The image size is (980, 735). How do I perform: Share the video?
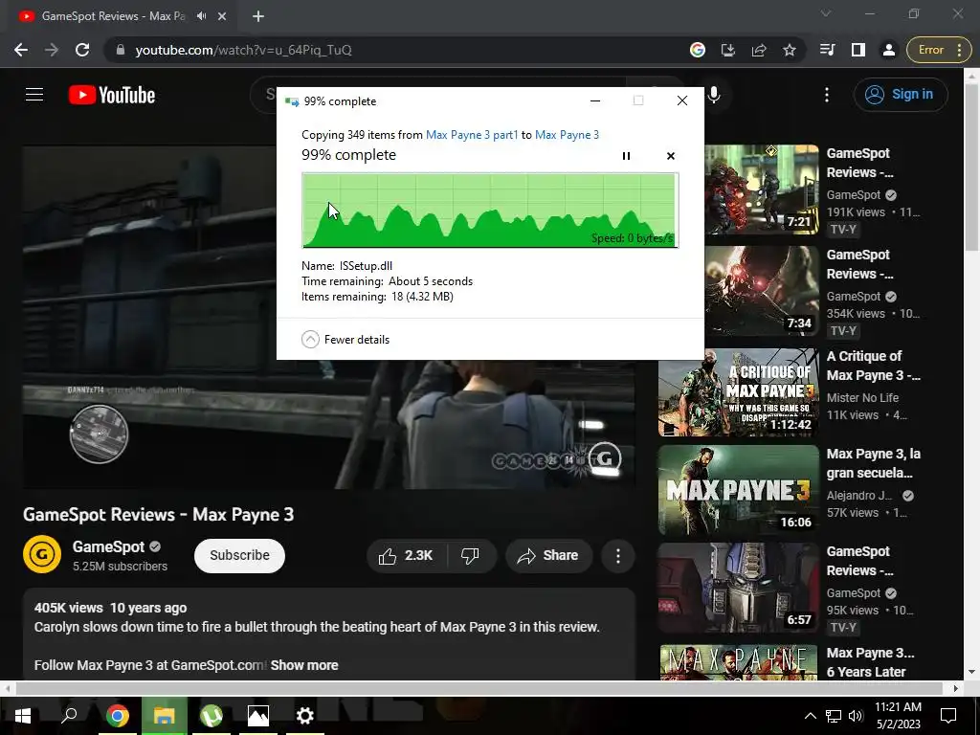tap(548, 556)
